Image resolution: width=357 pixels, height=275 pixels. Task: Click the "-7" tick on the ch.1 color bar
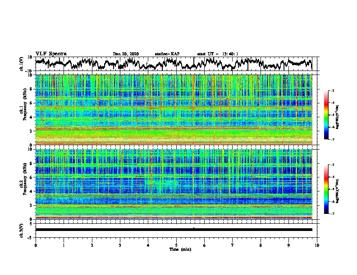pyautogui.click(x=332, y=139)
